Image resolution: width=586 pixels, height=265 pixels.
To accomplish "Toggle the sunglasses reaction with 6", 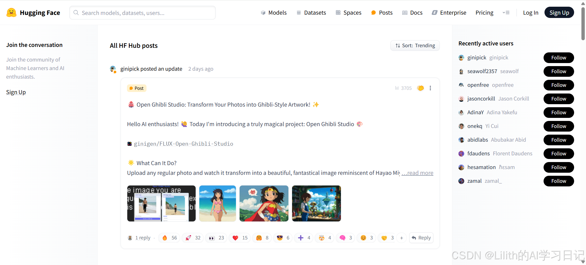I will click(x=283, y=238).
